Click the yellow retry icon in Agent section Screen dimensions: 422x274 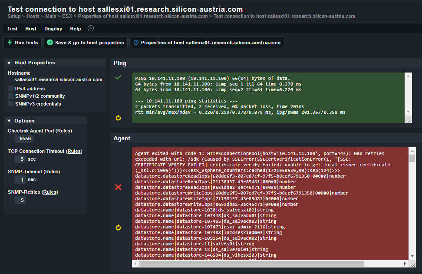(x=118, y=227)
